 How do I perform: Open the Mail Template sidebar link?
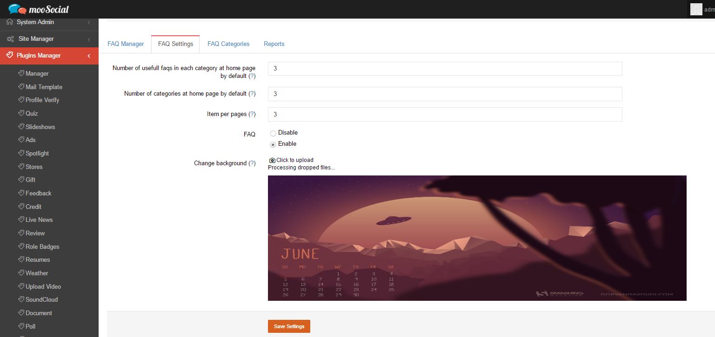point(44,87)
